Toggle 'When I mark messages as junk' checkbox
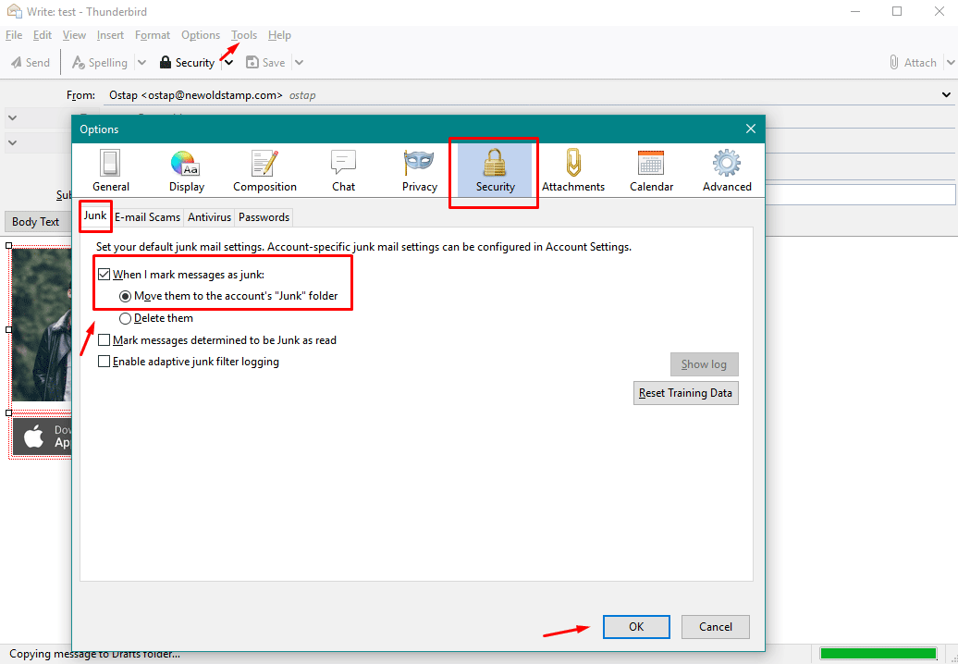958x664 pixels. 104,275
